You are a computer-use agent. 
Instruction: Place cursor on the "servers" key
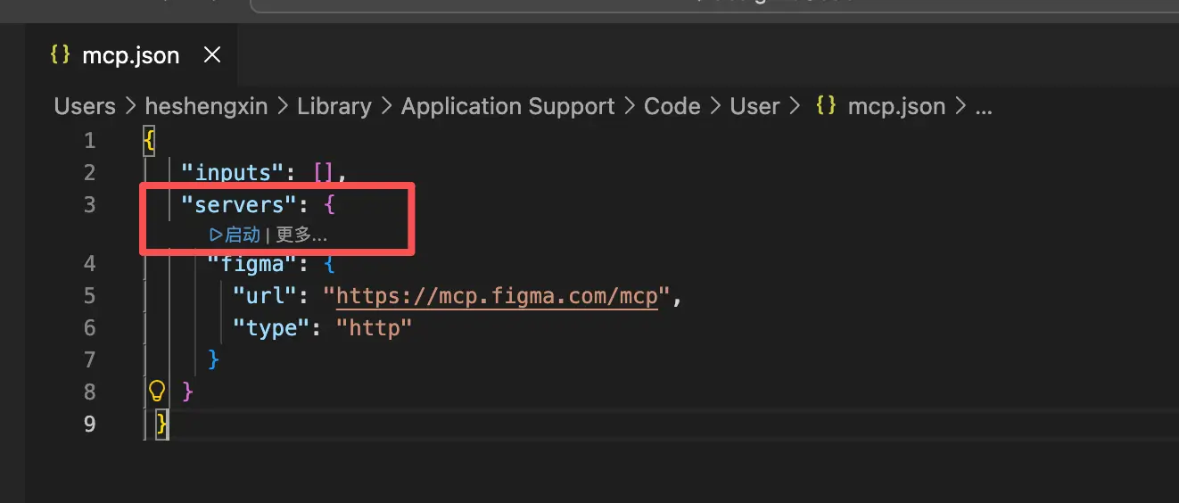click(x=238, y=205)
